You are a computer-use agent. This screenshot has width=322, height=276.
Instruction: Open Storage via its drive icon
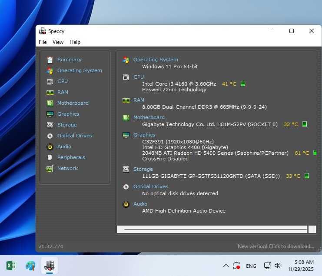[x=50, y=125]
